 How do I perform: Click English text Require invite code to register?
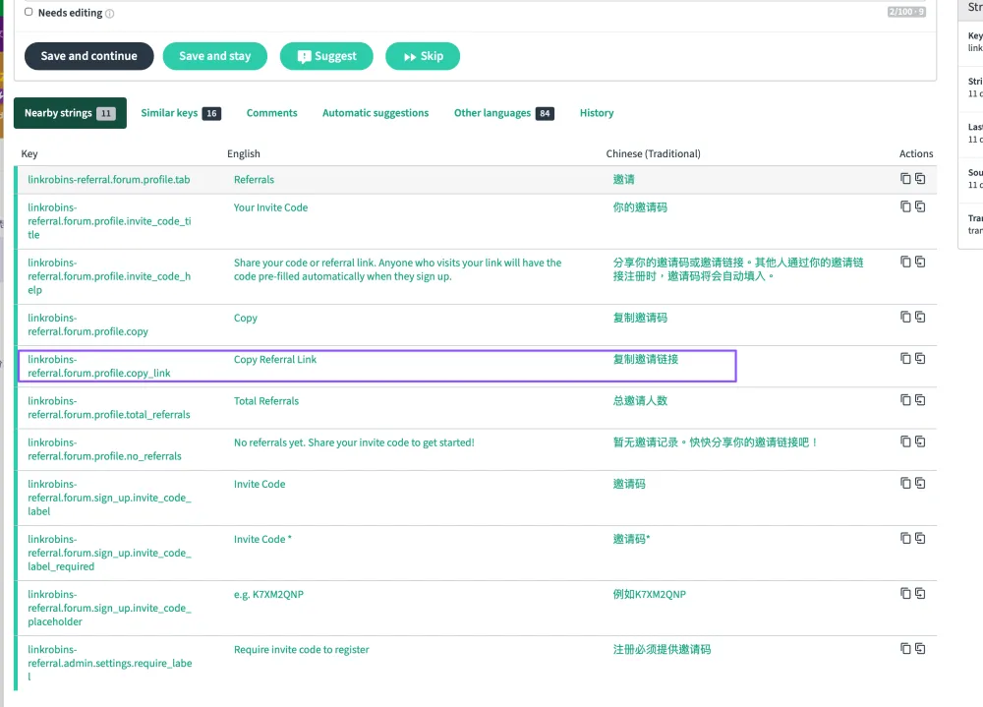302,649
